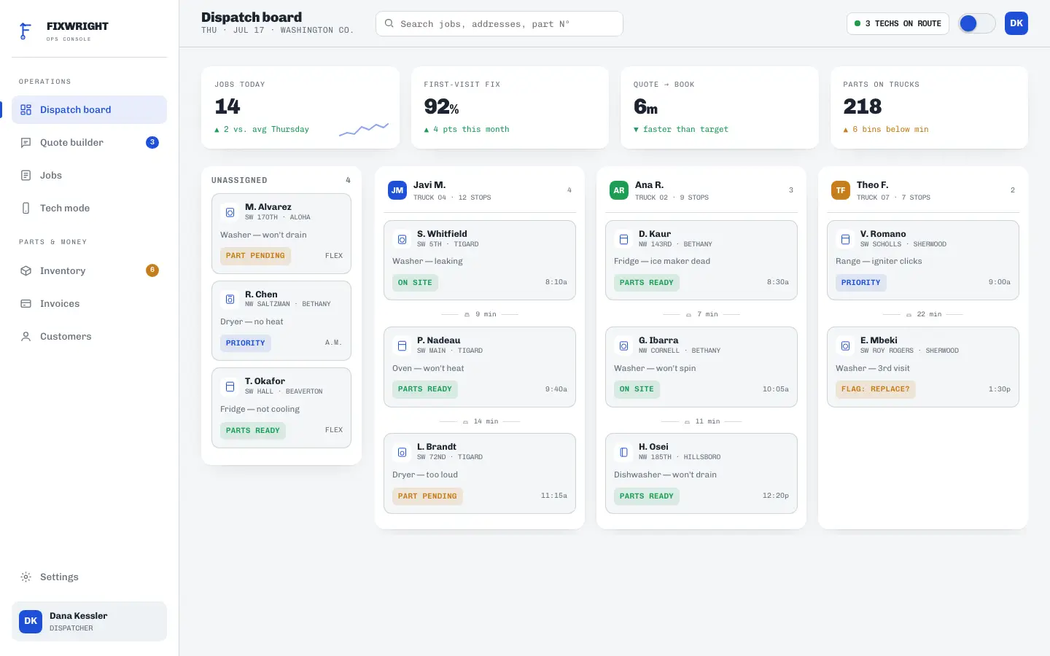The width and height of the screenshot is (1050, 656).
Task: Click the Quote to Book stat card
Action: [x=720, y=108]
